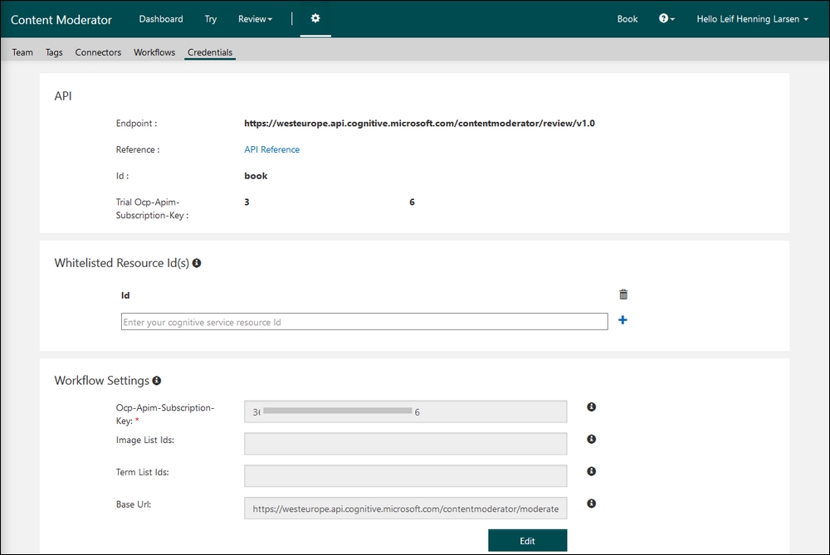Add resource Id with plus icon
830x555 pixels.
coord(622,320)
